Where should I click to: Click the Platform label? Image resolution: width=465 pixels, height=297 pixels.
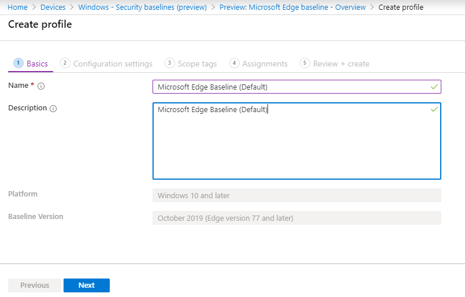tap(23, 194)
